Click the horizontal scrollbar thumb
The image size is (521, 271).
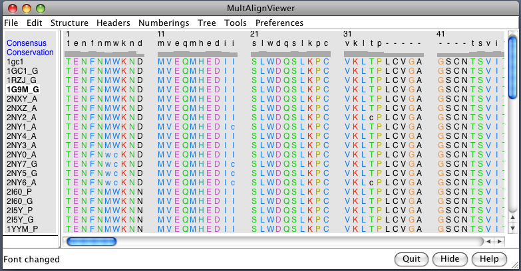91,242
